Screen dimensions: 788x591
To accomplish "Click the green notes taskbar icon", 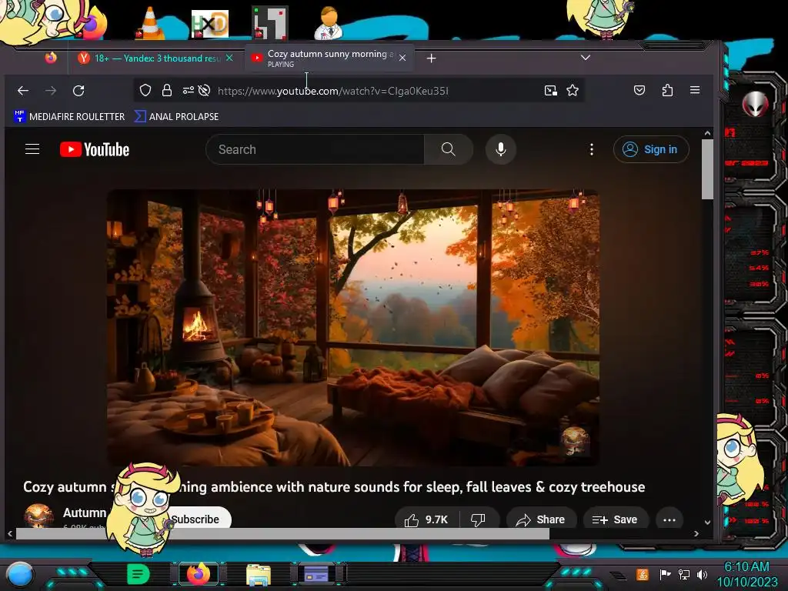I will coord(139,574).
